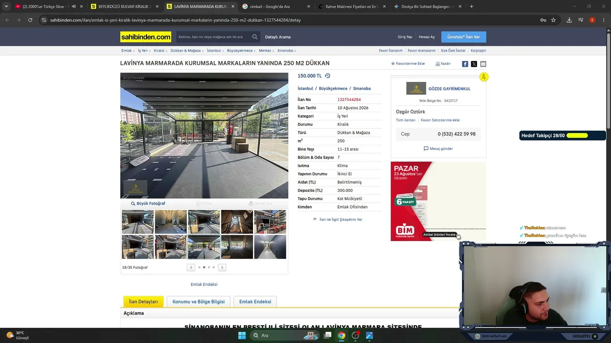
Task: Switch to the cimbali Google search tab
Action: click(x=276, y=7)
